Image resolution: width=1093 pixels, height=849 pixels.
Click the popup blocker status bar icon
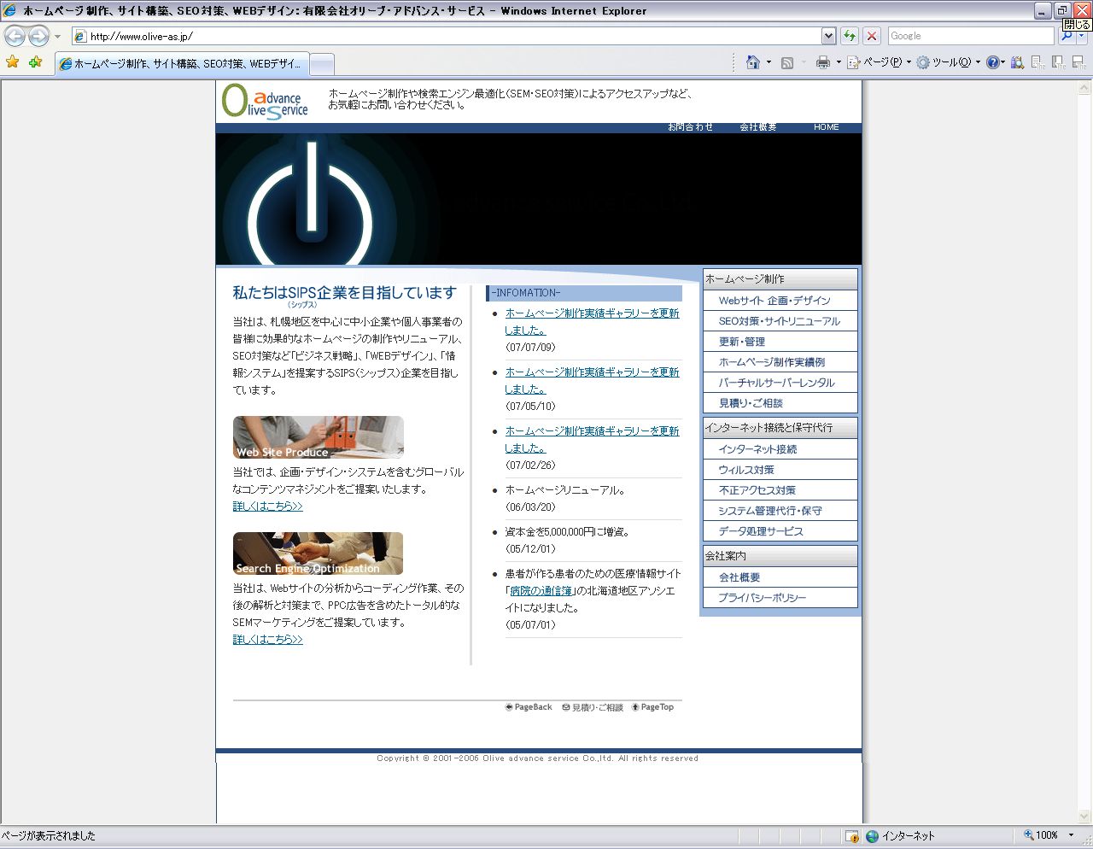tap(851, 836)
